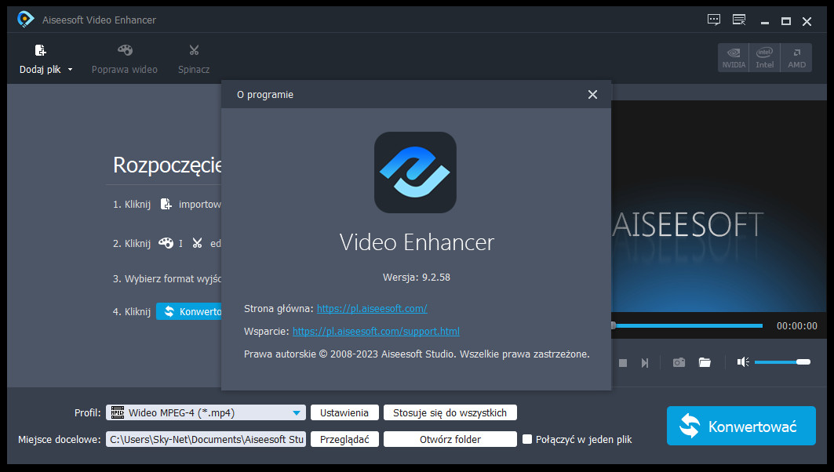
Task: Click the Rozpoczęcie heading
Action: pyautogui.click(x=168, y=165)
